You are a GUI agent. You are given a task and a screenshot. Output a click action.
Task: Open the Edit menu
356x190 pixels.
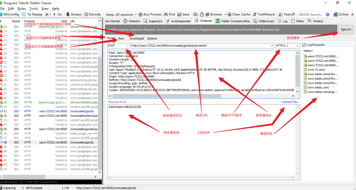(x=11, y=8)
